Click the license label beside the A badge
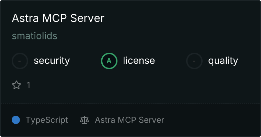The image size is (261, 137). [x=139, y=61]
